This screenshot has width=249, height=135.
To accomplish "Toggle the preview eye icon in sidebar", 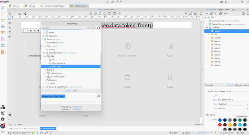I will (10, 37).
